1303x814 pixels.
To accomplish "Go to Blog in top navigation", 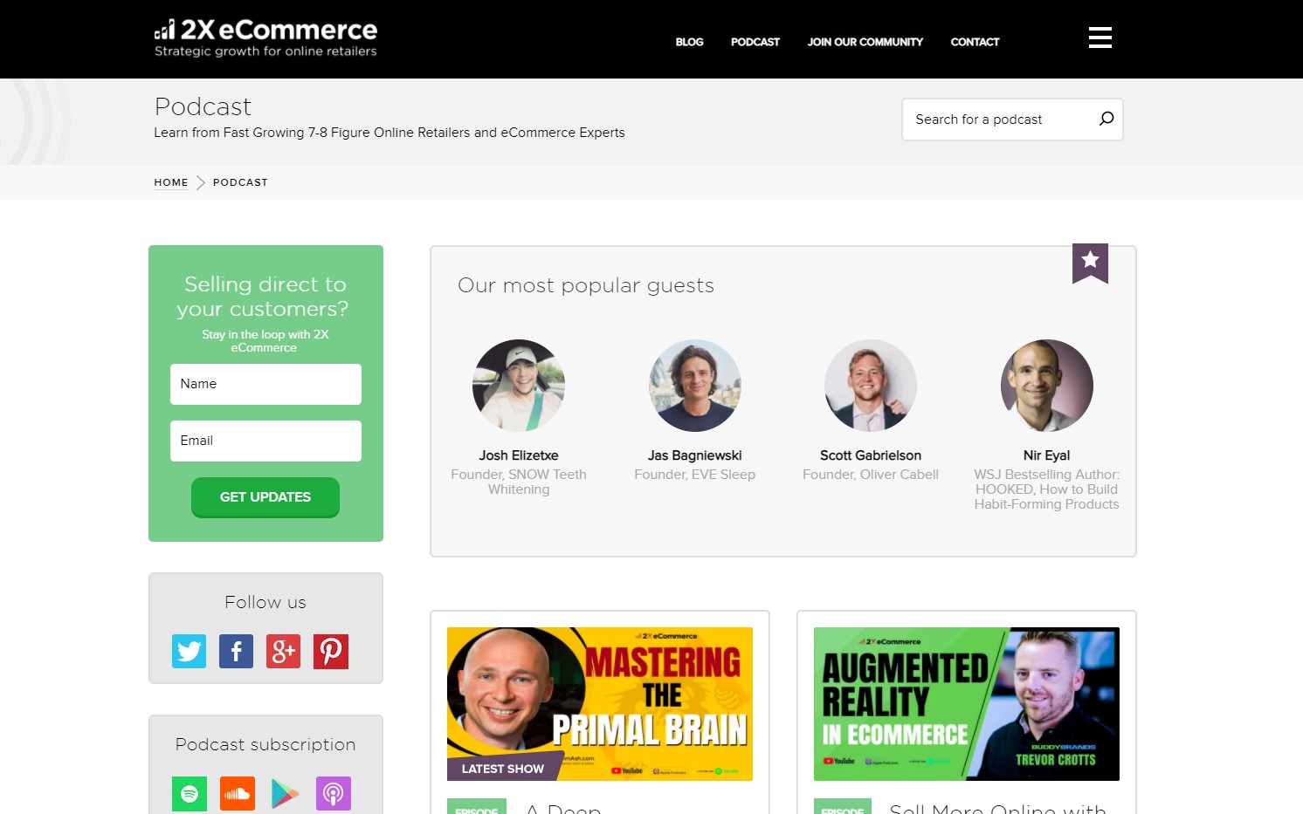I will point(689,42).
